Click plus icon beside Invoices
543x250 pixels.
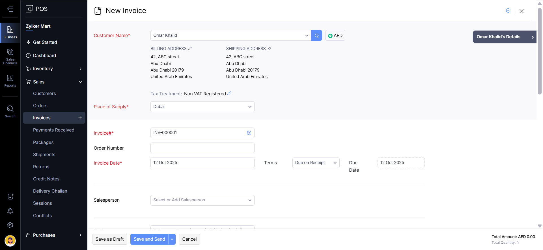(x=80, y=118)
